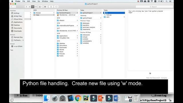Open Google Chrome from the Dock
The width and height of the screenshot is (183, 103).
coord(78,98)
